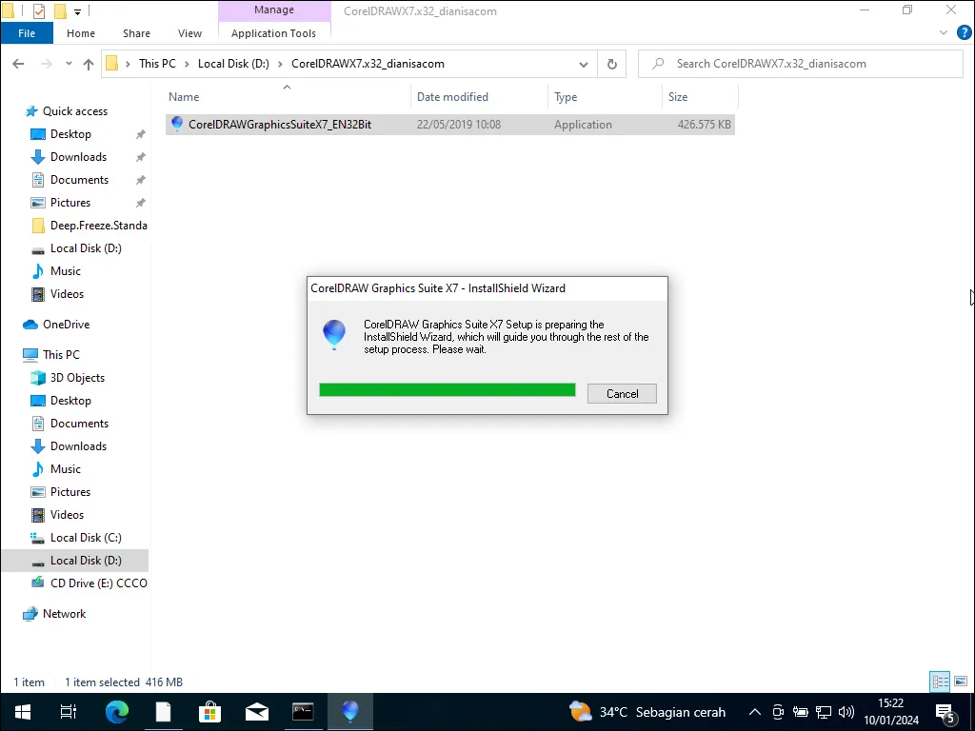Open the Microsoft Store taskbar icon
The width and height of the screenshot is (975, 731).
point(209,711)
